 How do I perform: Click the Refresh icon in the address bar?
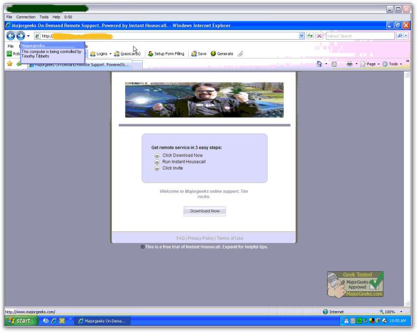pos(309,35)
